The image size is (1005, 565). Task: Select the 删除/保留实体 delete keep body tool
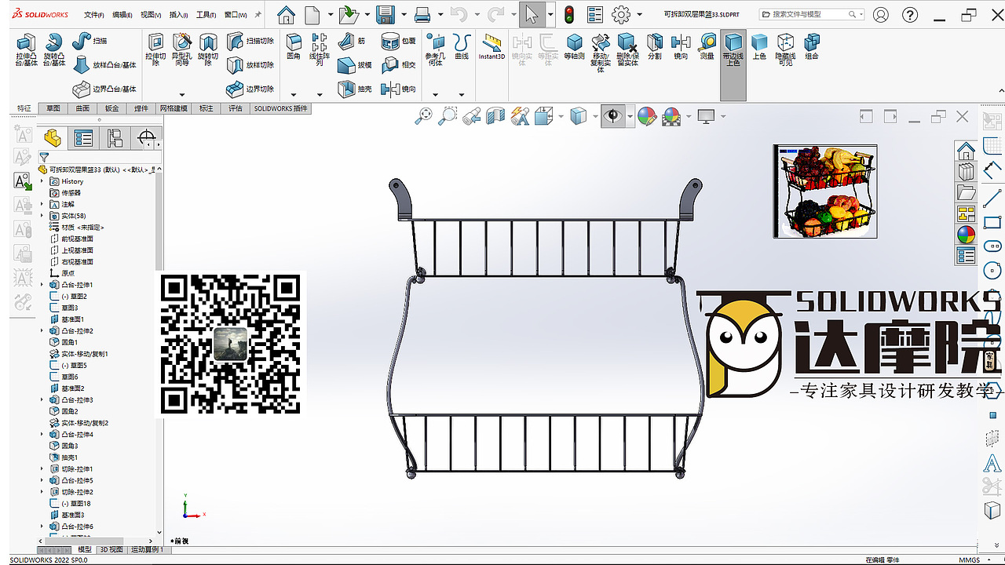627,51
